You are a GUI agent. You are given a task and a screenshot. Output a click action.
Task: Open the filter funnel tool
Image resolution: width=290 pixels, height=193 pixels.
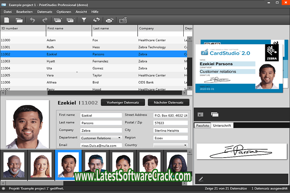tap(84, 20)
